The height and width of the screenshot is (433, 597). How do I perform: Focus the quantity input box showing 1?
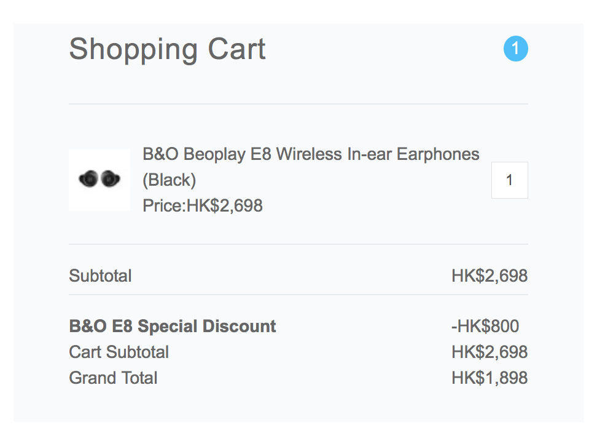[x=509, y=180]
